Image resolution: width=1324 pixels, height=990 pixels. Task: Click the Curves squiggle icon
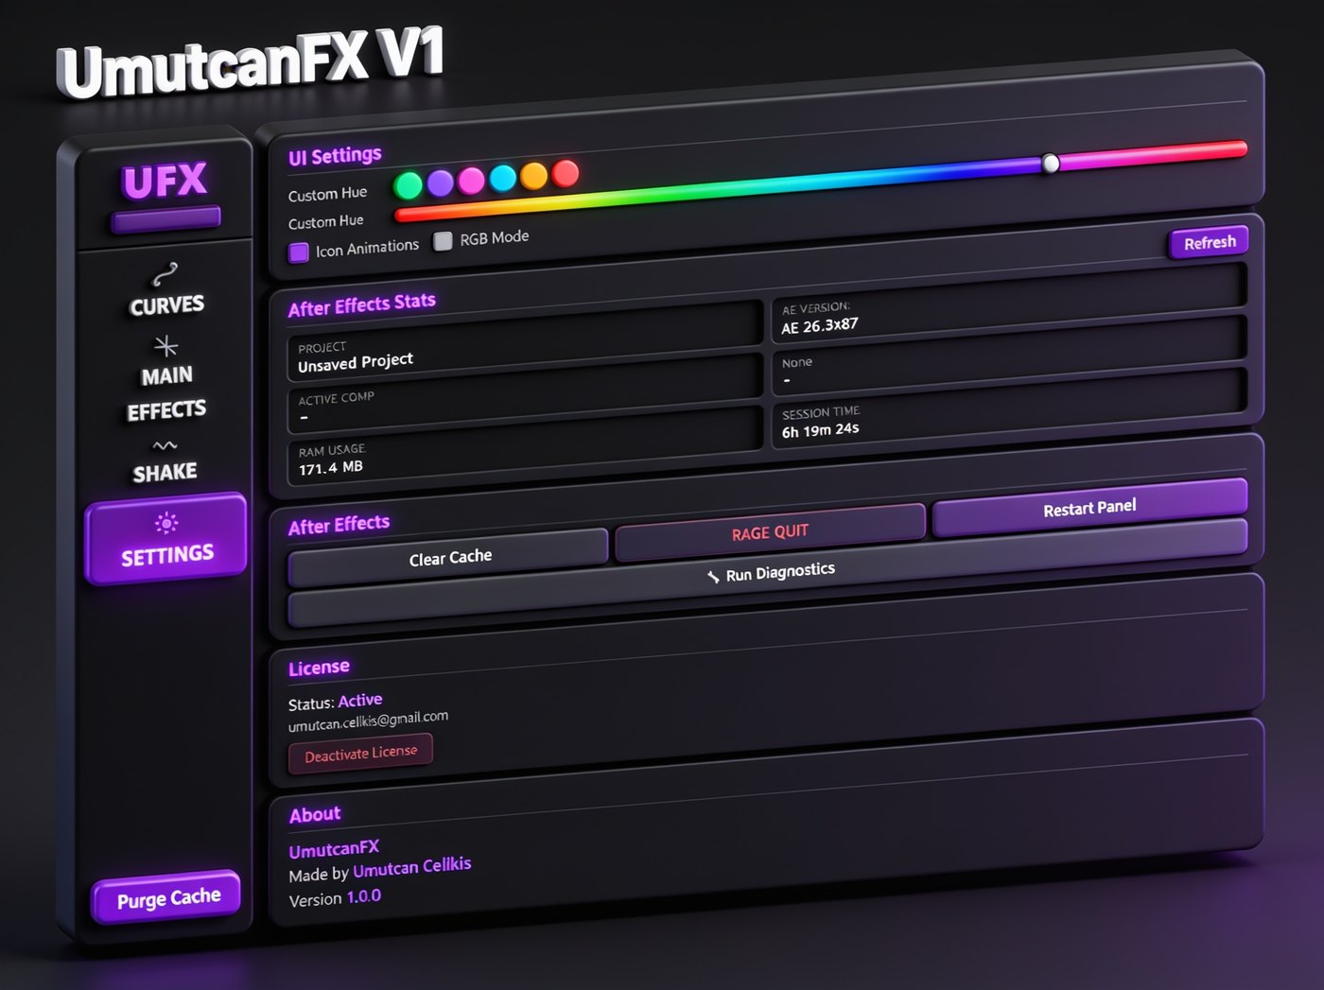click(x=165, y=274)
